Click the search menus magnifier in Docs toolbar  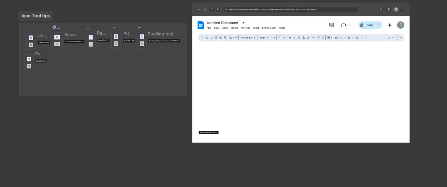pos(202,37)
